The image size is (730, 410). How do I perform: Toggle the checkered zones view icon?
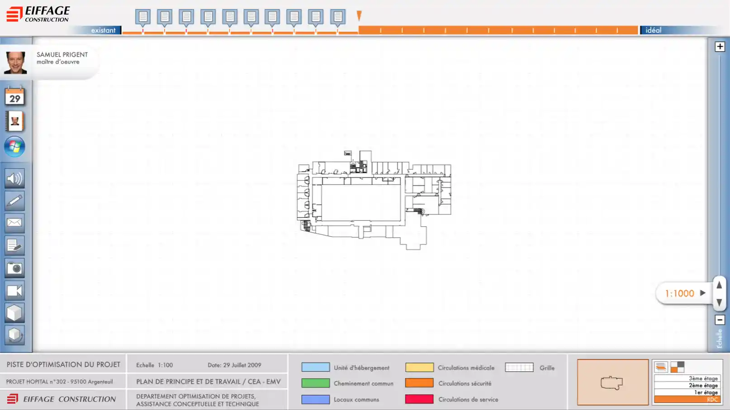[x=677, y=367]
